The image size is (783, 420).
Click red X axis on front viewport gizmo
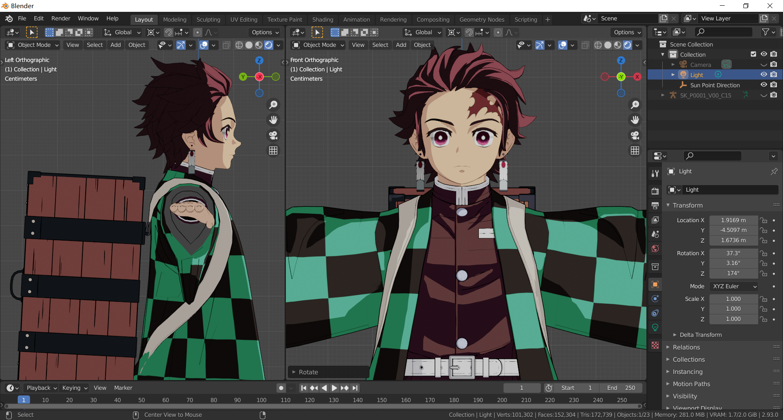coord(637,77)
